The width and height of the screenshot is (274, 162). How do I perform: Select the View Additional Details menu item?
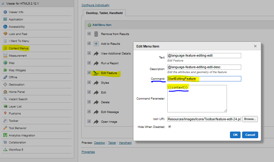tap(116, 53)
